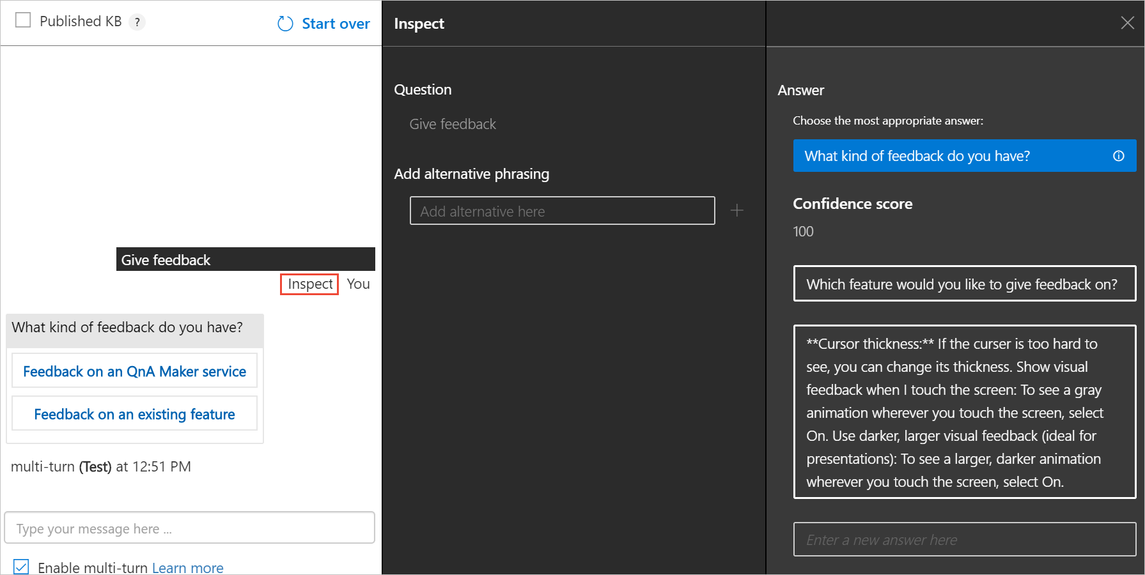Click the Inspect link under Give feedback
The width and height of the screenshot is (1145, 575).
click(x=309, y=284)
